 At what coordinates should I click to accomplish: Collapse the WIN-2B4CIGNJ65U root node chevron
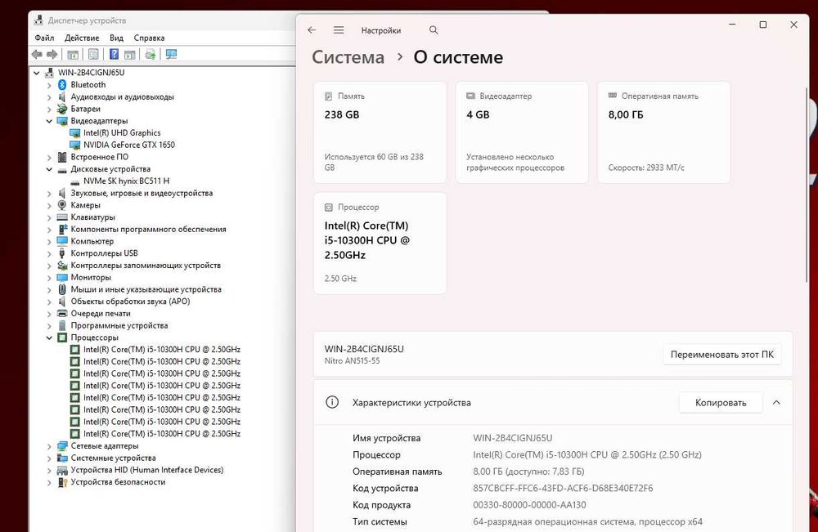(x=37, y=73)
